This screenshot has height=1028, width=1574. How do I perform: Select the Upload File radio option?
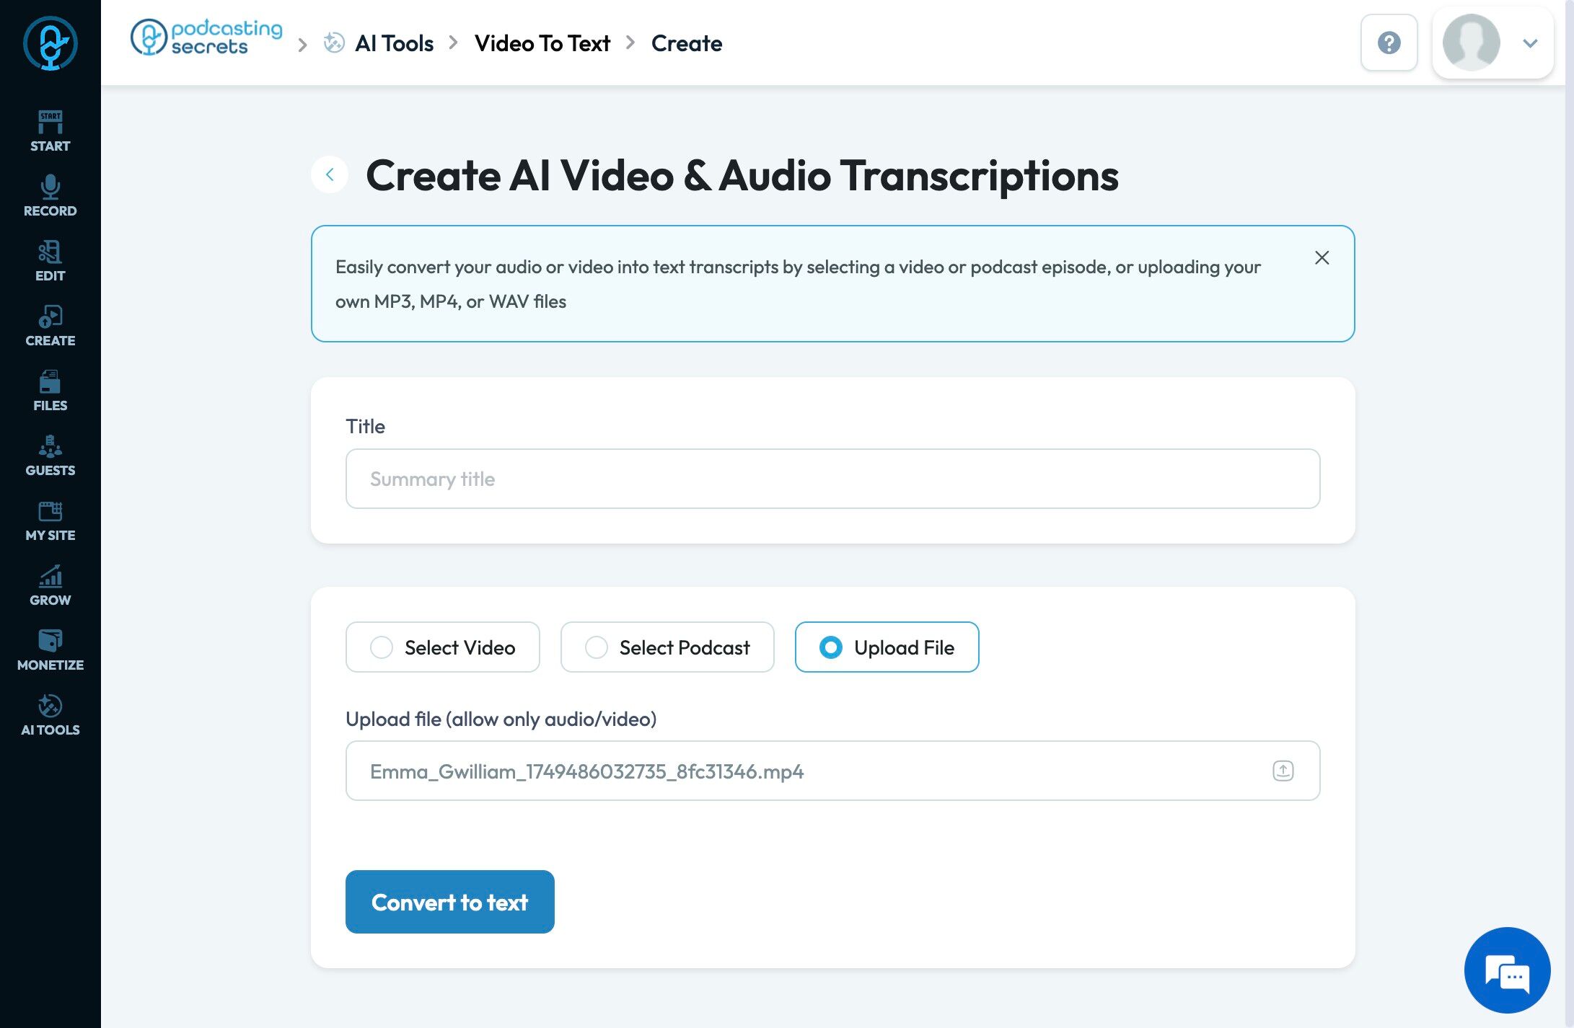click(x=831, y=647)
